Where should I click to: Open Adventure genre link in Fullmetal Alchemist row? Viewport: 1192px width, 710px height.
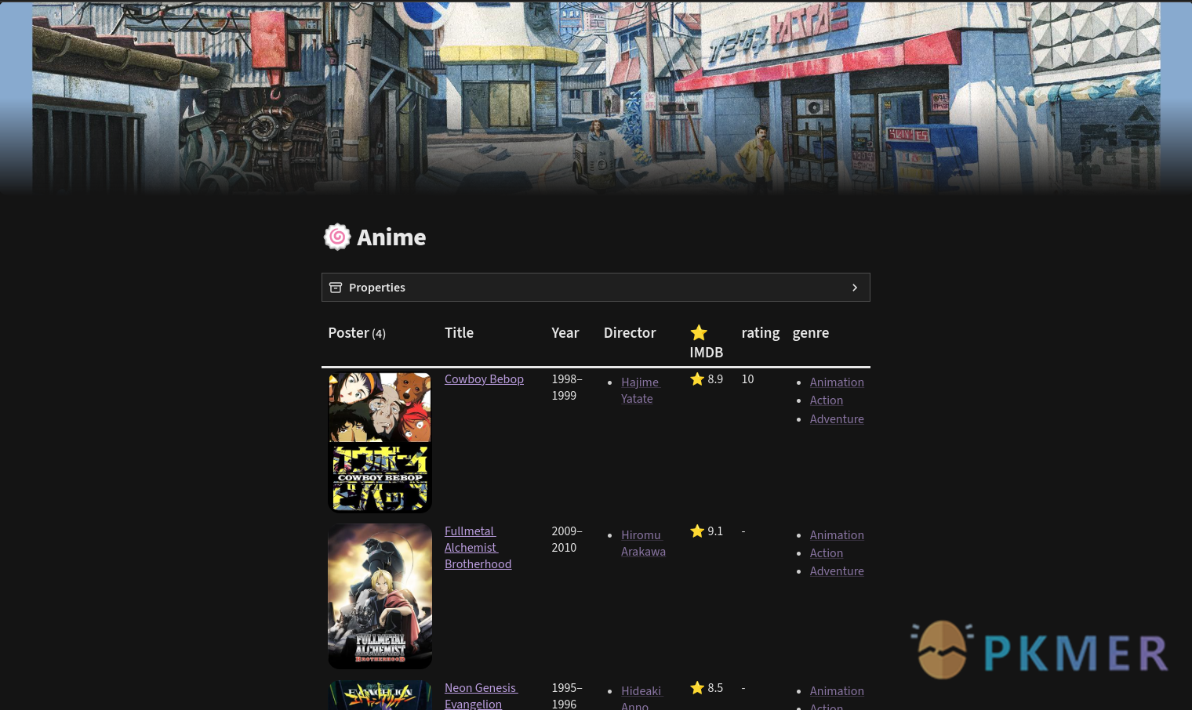tap(837, 571)
